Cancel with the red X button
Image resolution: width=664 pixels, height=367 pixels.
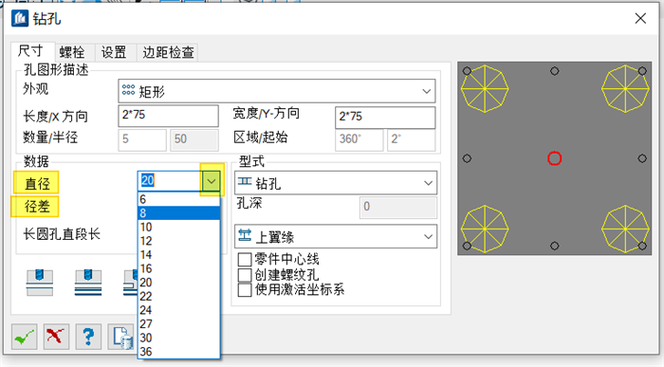[56, 337]
